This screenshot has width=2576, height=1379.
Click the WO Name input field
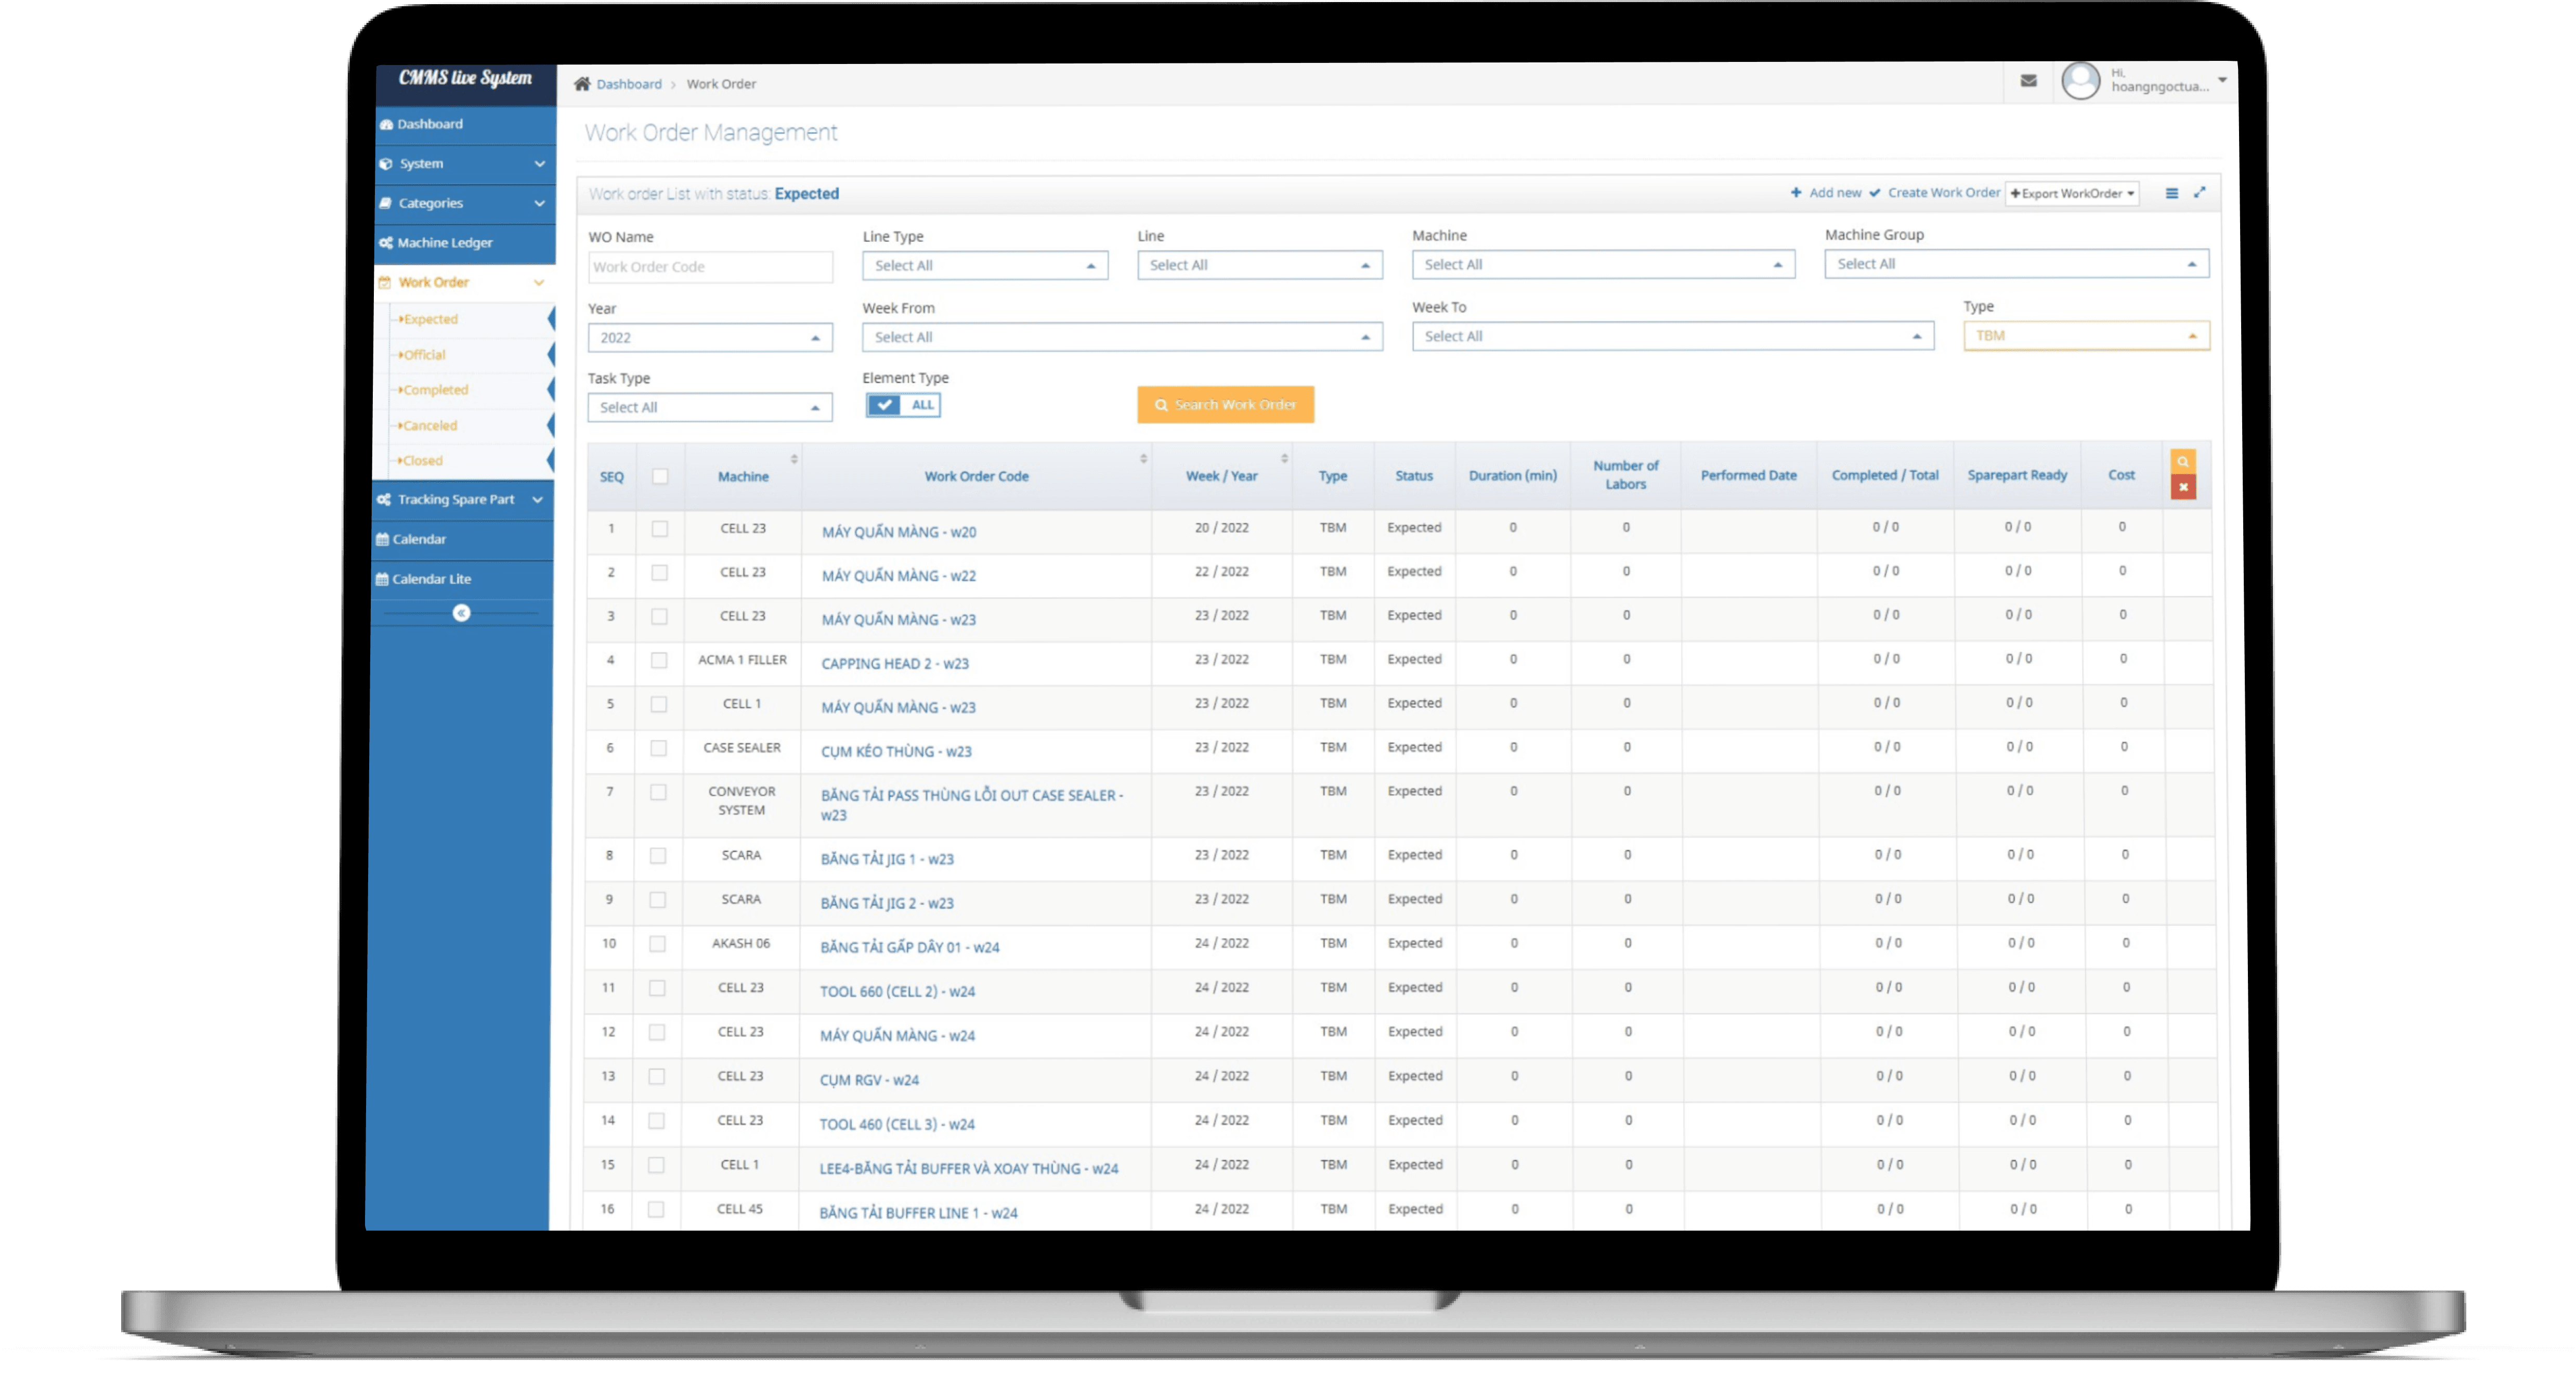(710, 266)
